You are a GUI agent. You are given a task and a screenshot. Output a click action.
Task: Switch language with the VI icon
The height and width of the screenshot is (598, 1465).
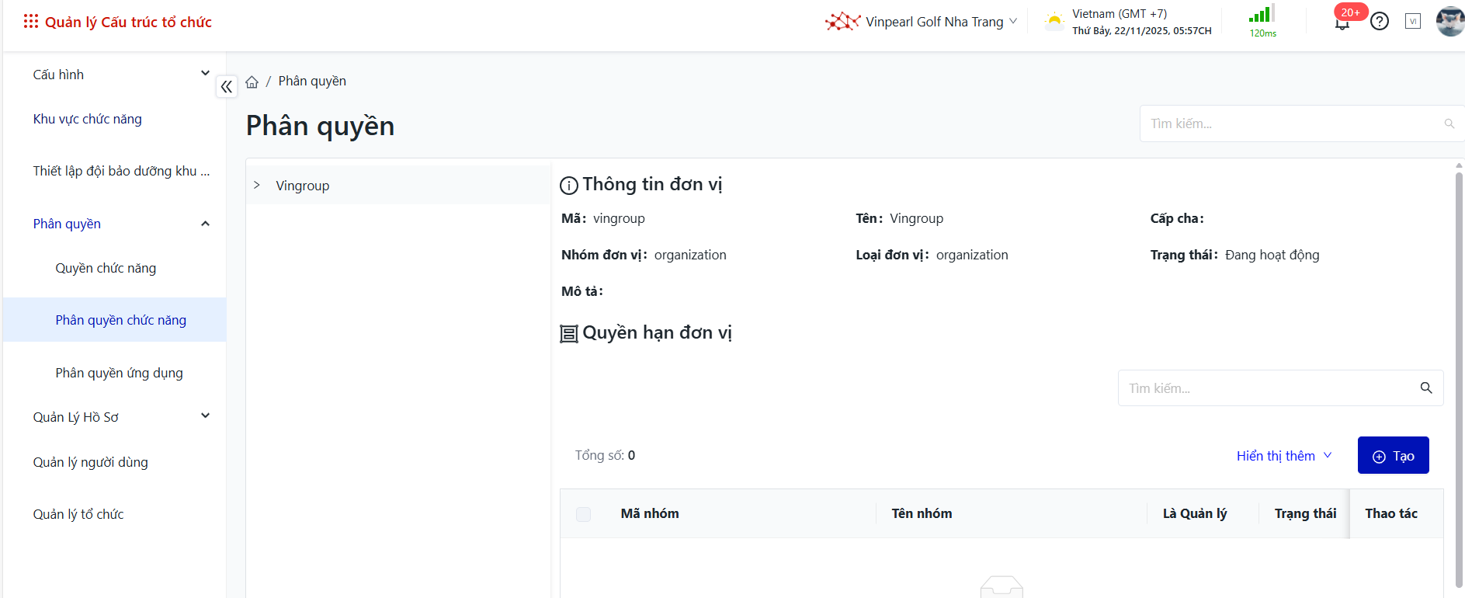1413,22
